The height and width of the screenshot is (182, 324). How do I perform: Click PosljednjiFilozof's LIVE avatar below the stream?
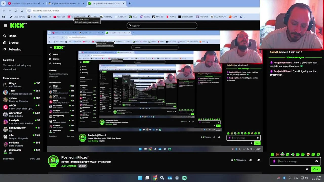point(53,161)
